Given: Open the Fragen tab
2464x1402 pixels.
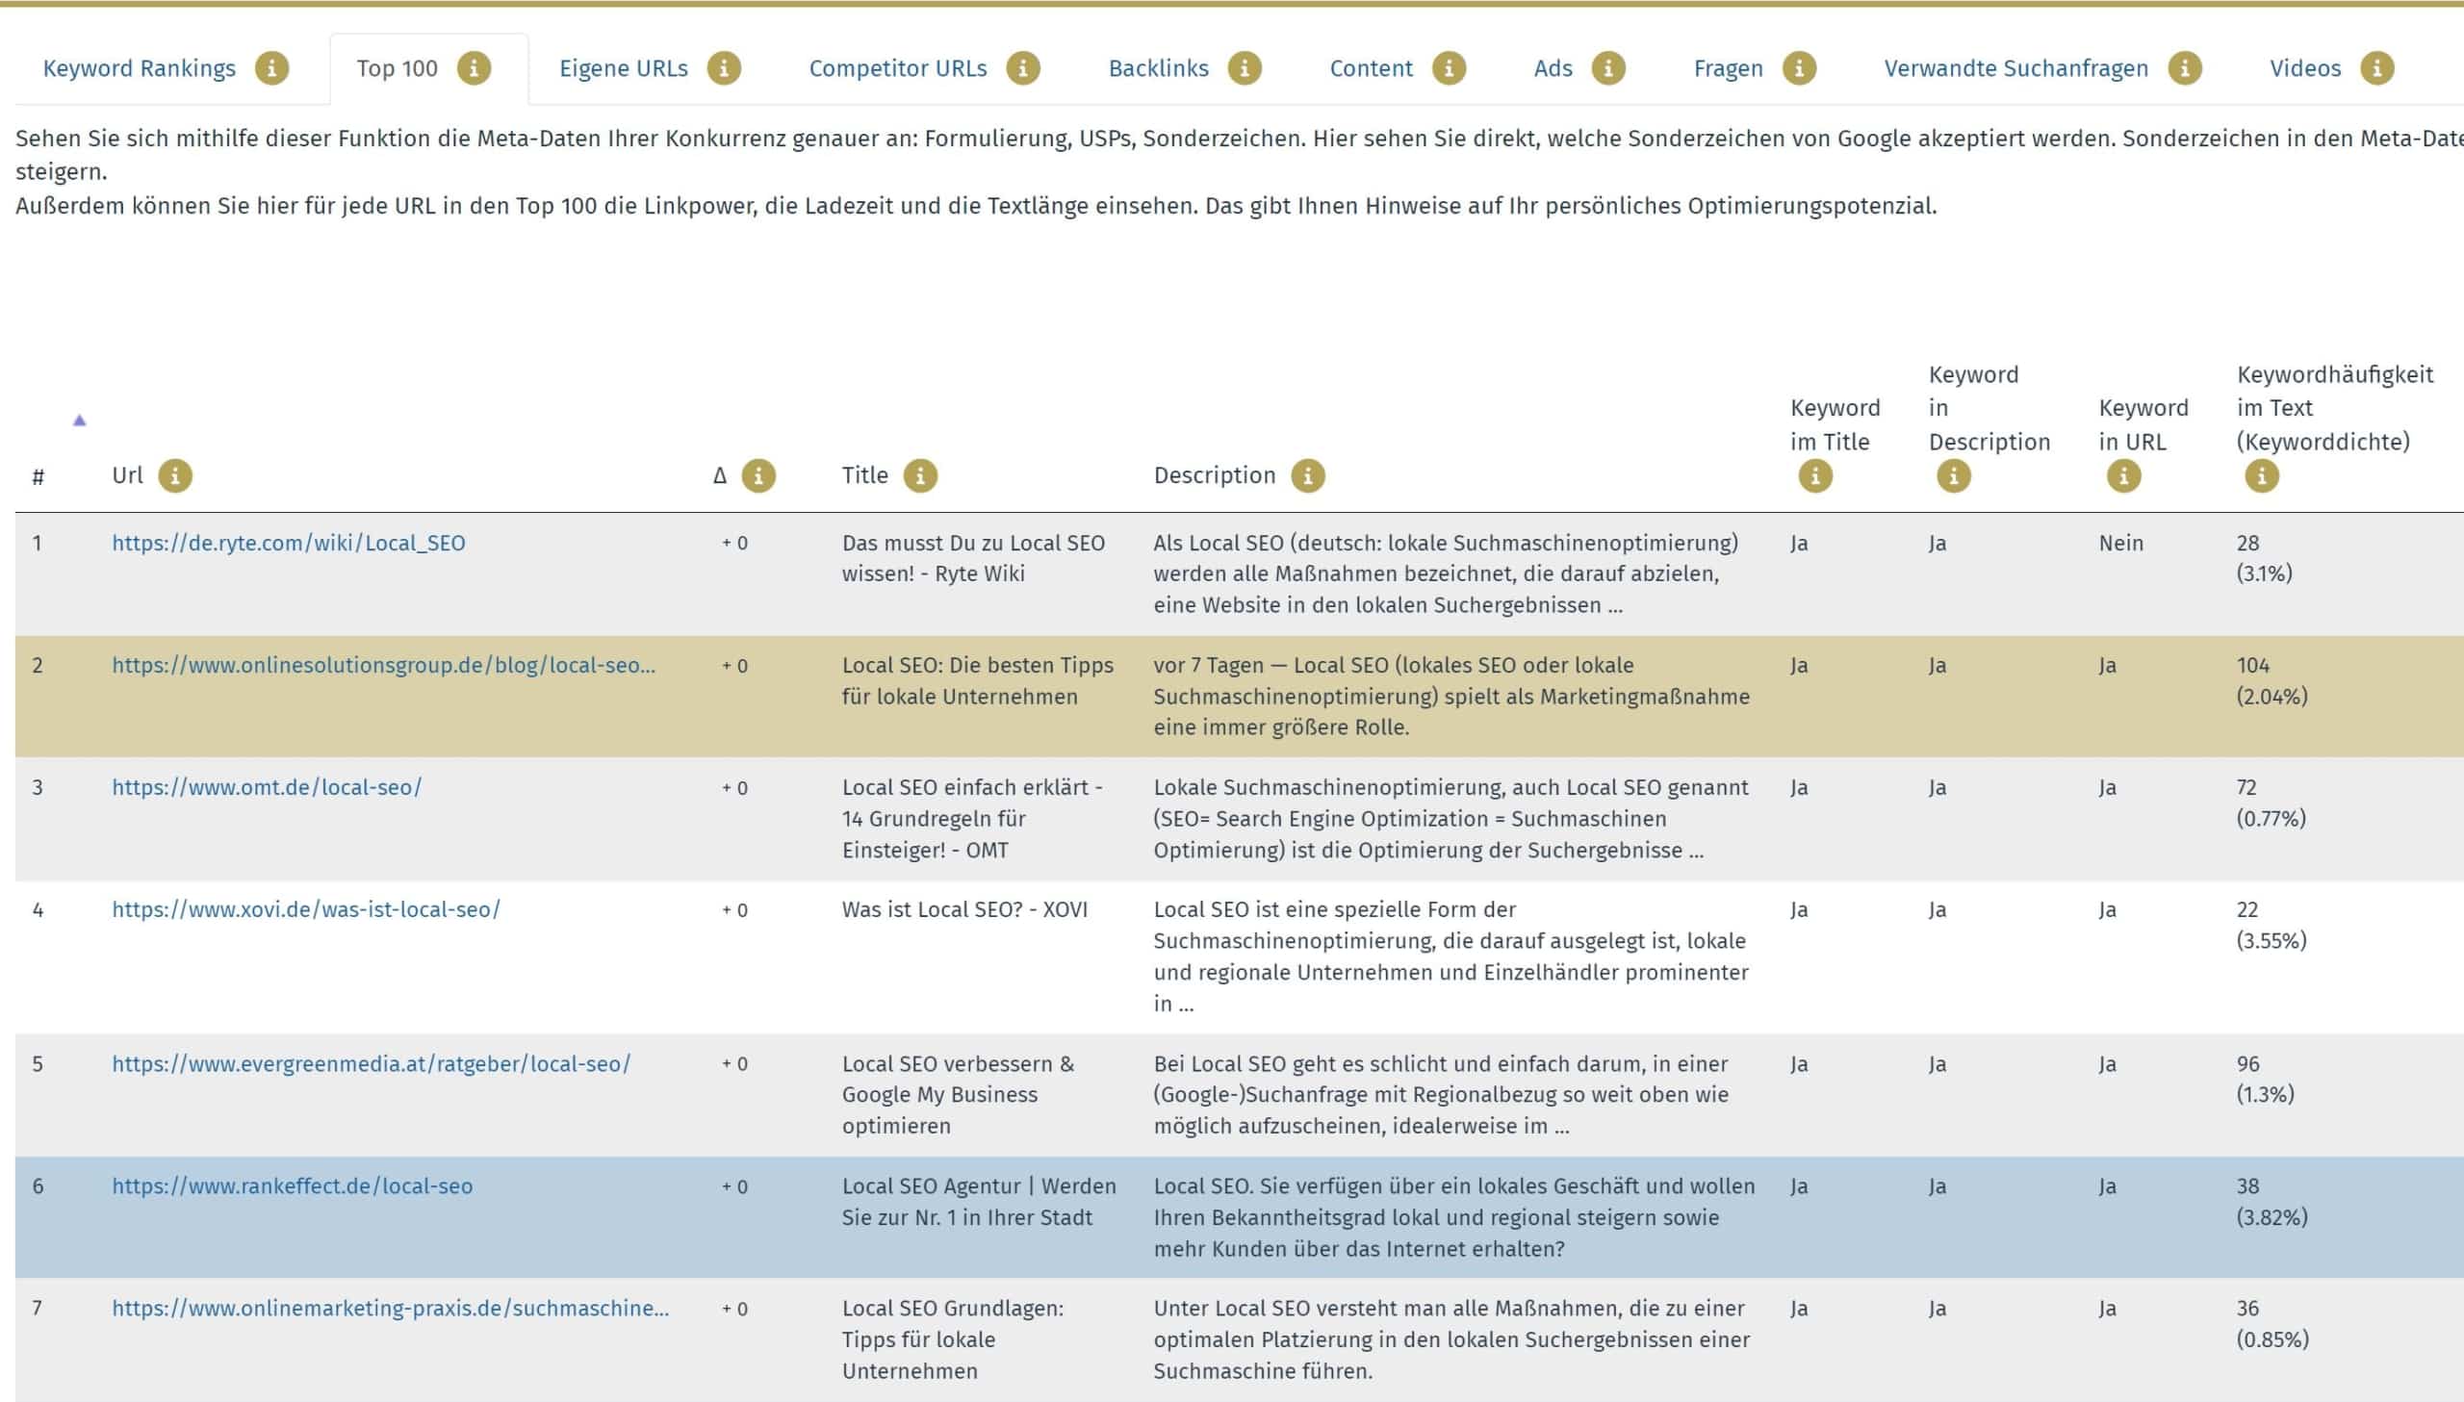Looking at the screenshot, I should click(x=1729, y=68).
